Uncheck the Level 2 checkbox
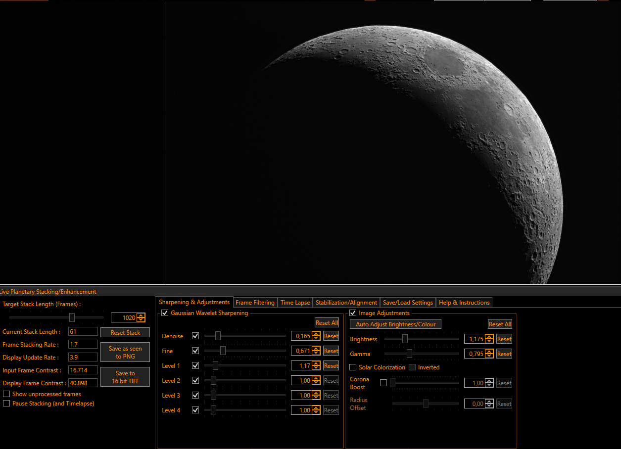The height and width of the screenshot is (449, 621). (x=195, y=381)
